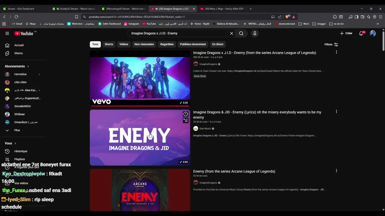Open the Filtres search filters panel
The image size is (385, 216).
(x=331, y=44)
